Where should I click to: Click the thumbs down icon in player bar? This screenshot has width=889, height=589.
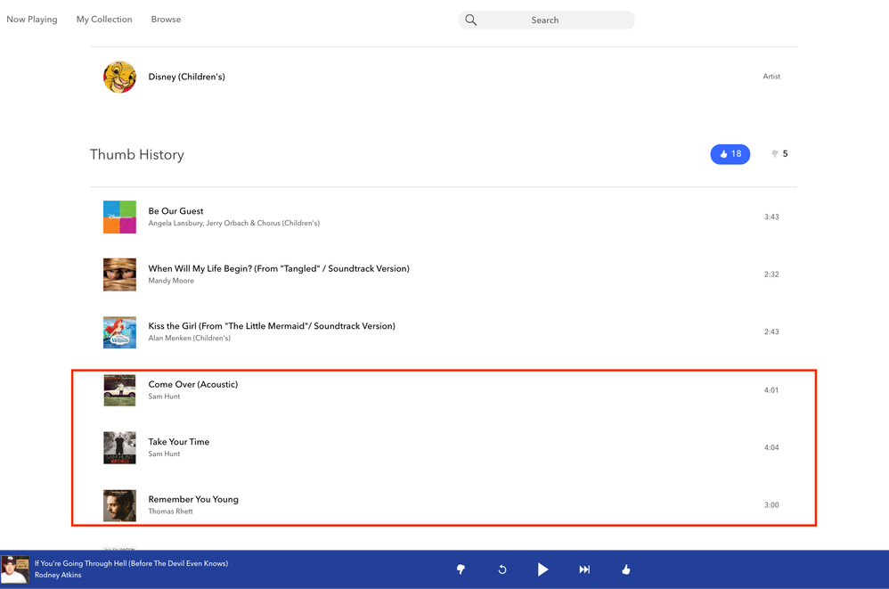tap(461, 569)
